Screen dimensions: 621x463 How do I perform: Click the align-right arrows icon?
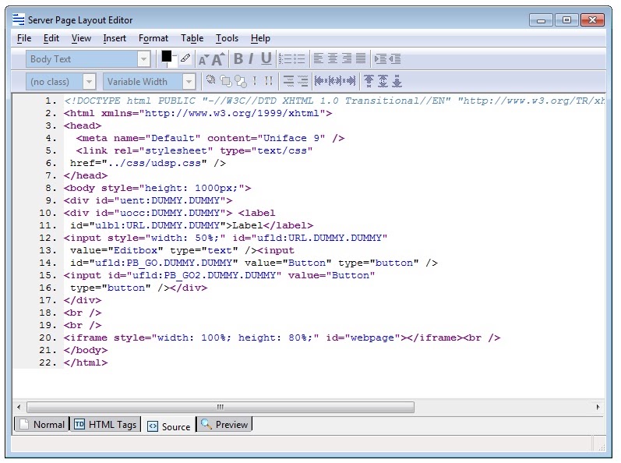click(x=349, y=81)
